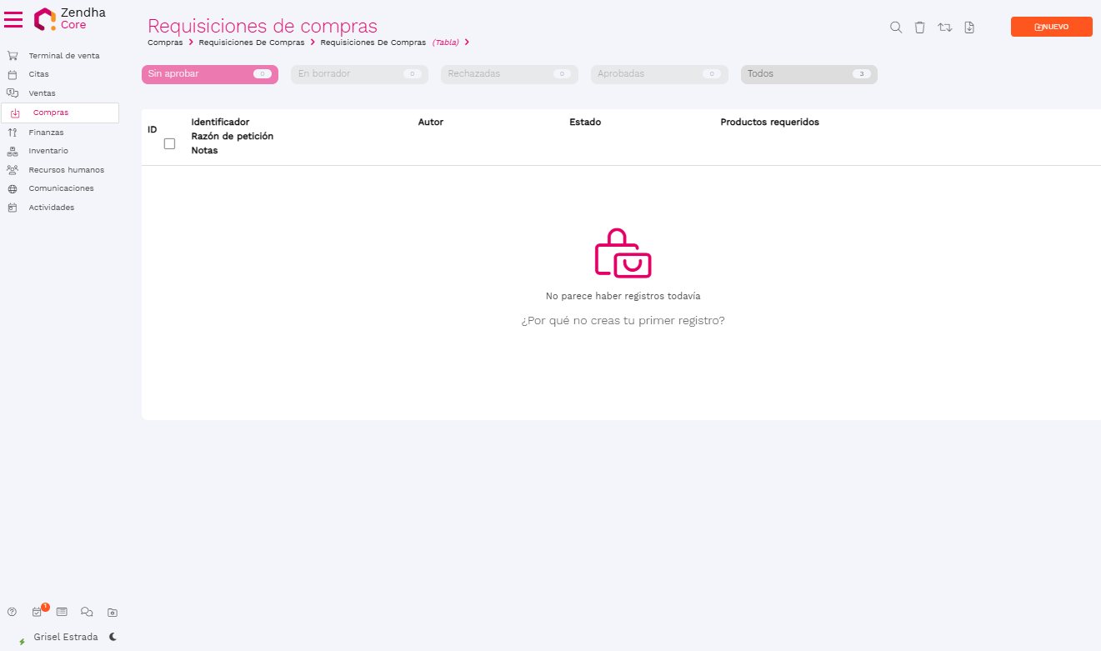Expand the Recursos humanos sidebar section
Screen dimensions: 1101x651
[66, 170]
